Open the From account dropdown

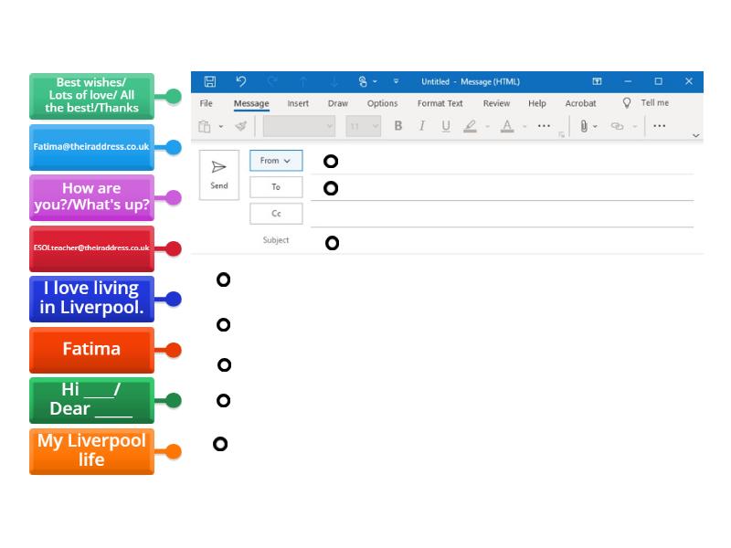pos(275,160)
